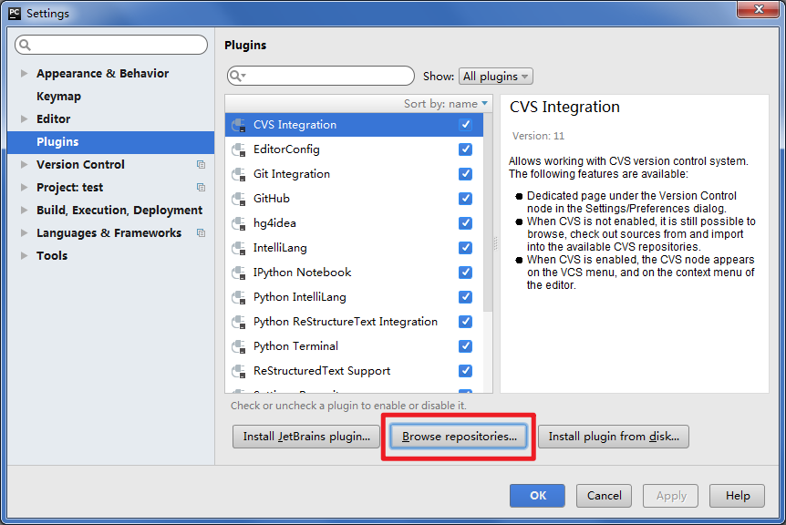Viewport: 786px width, 525px height.
Task: Click the CVS Integration plugin icon
Action: 239,125
